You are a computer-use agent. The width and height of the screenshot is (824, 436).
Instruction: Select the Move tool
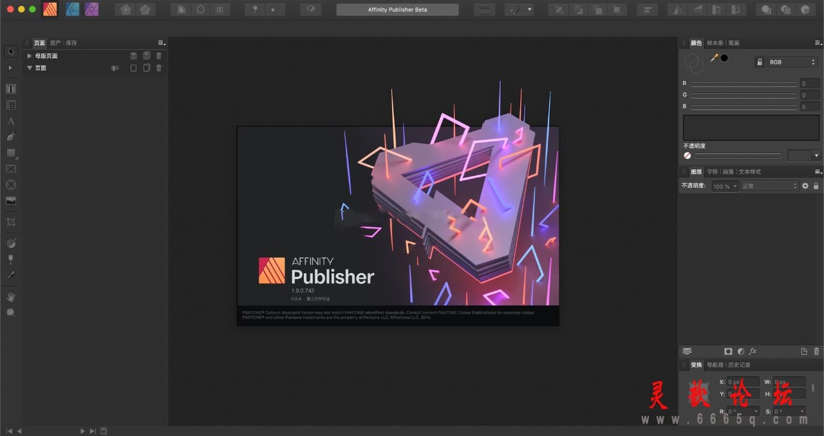point(11,52)
